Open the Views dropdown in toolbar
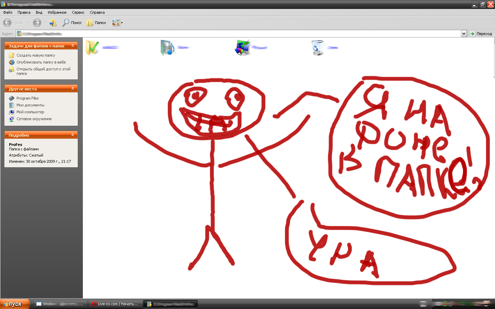 (117, 23)
